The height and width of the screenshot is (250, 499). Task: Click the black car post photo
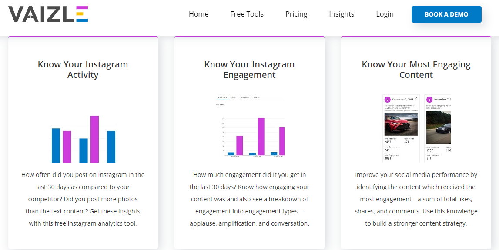click(439, 127)
